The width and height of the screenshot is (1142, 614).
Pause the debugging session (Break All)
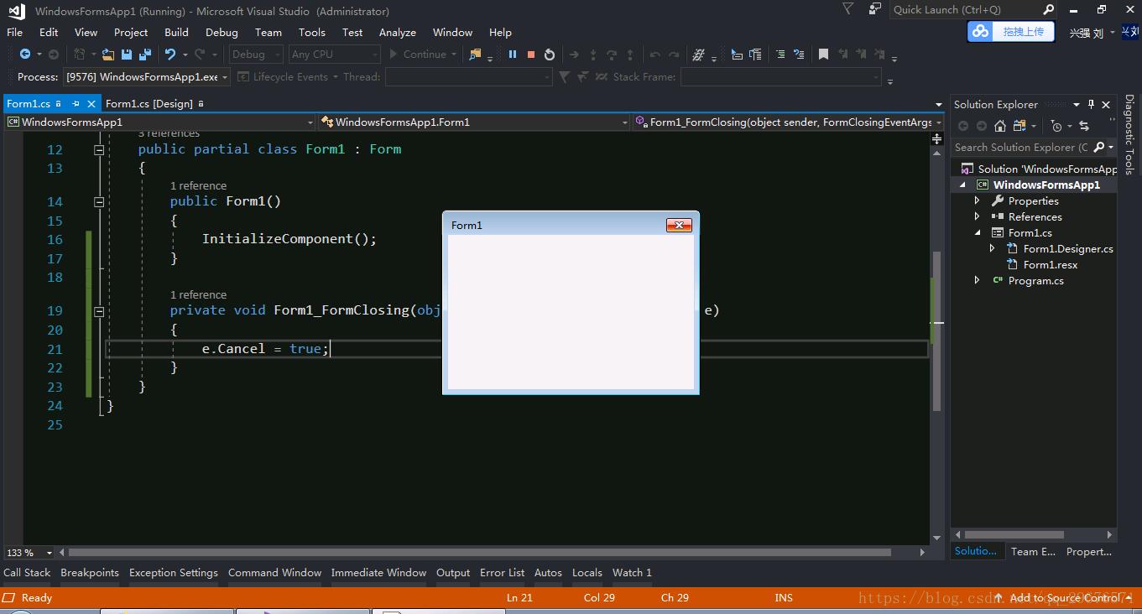tap(512, 55)
